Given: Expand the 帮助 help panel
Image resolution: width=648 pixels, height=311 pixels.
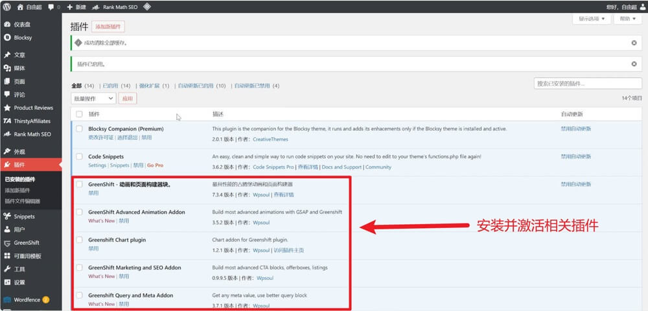Looking at the screenshot, I should 628,19.
